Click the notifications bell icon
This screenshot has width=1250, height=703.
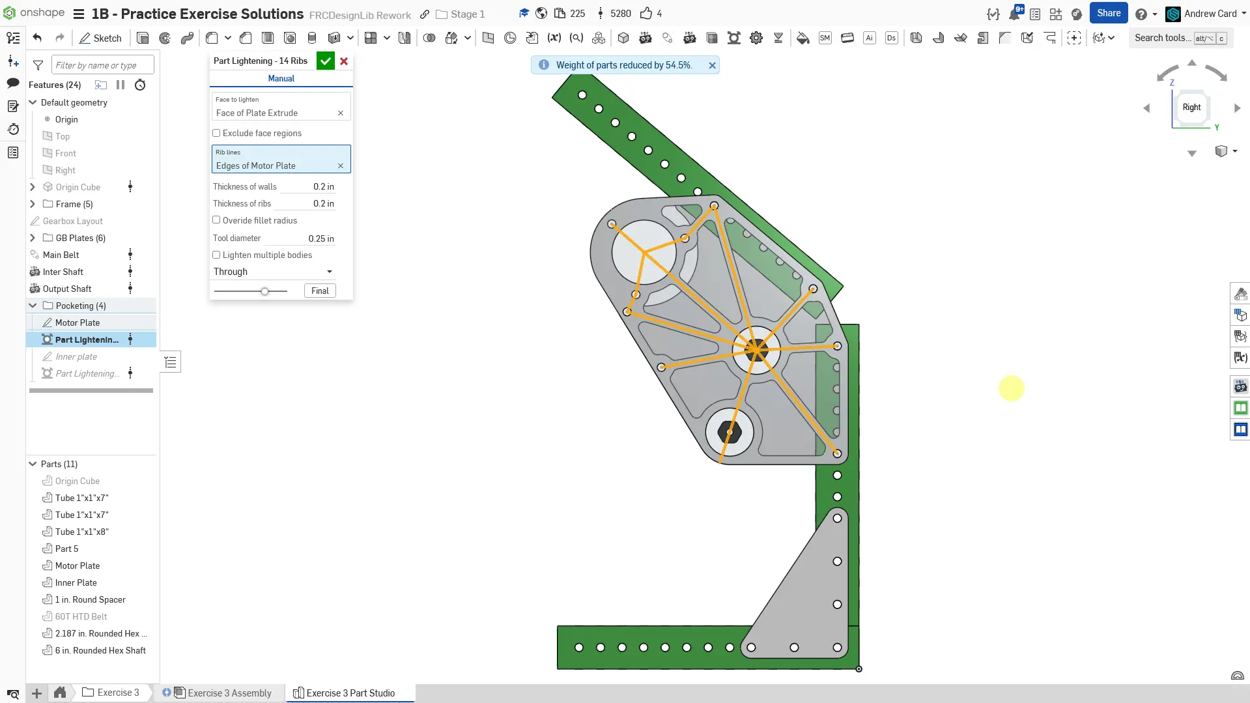point(1014,14)
